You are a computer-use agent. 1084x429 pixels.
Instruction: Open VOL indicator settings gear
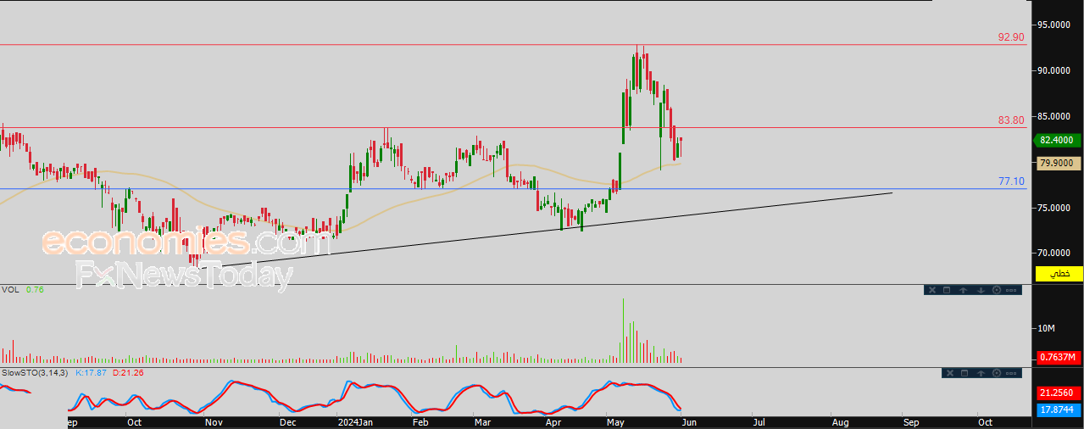tap(997, 290)
